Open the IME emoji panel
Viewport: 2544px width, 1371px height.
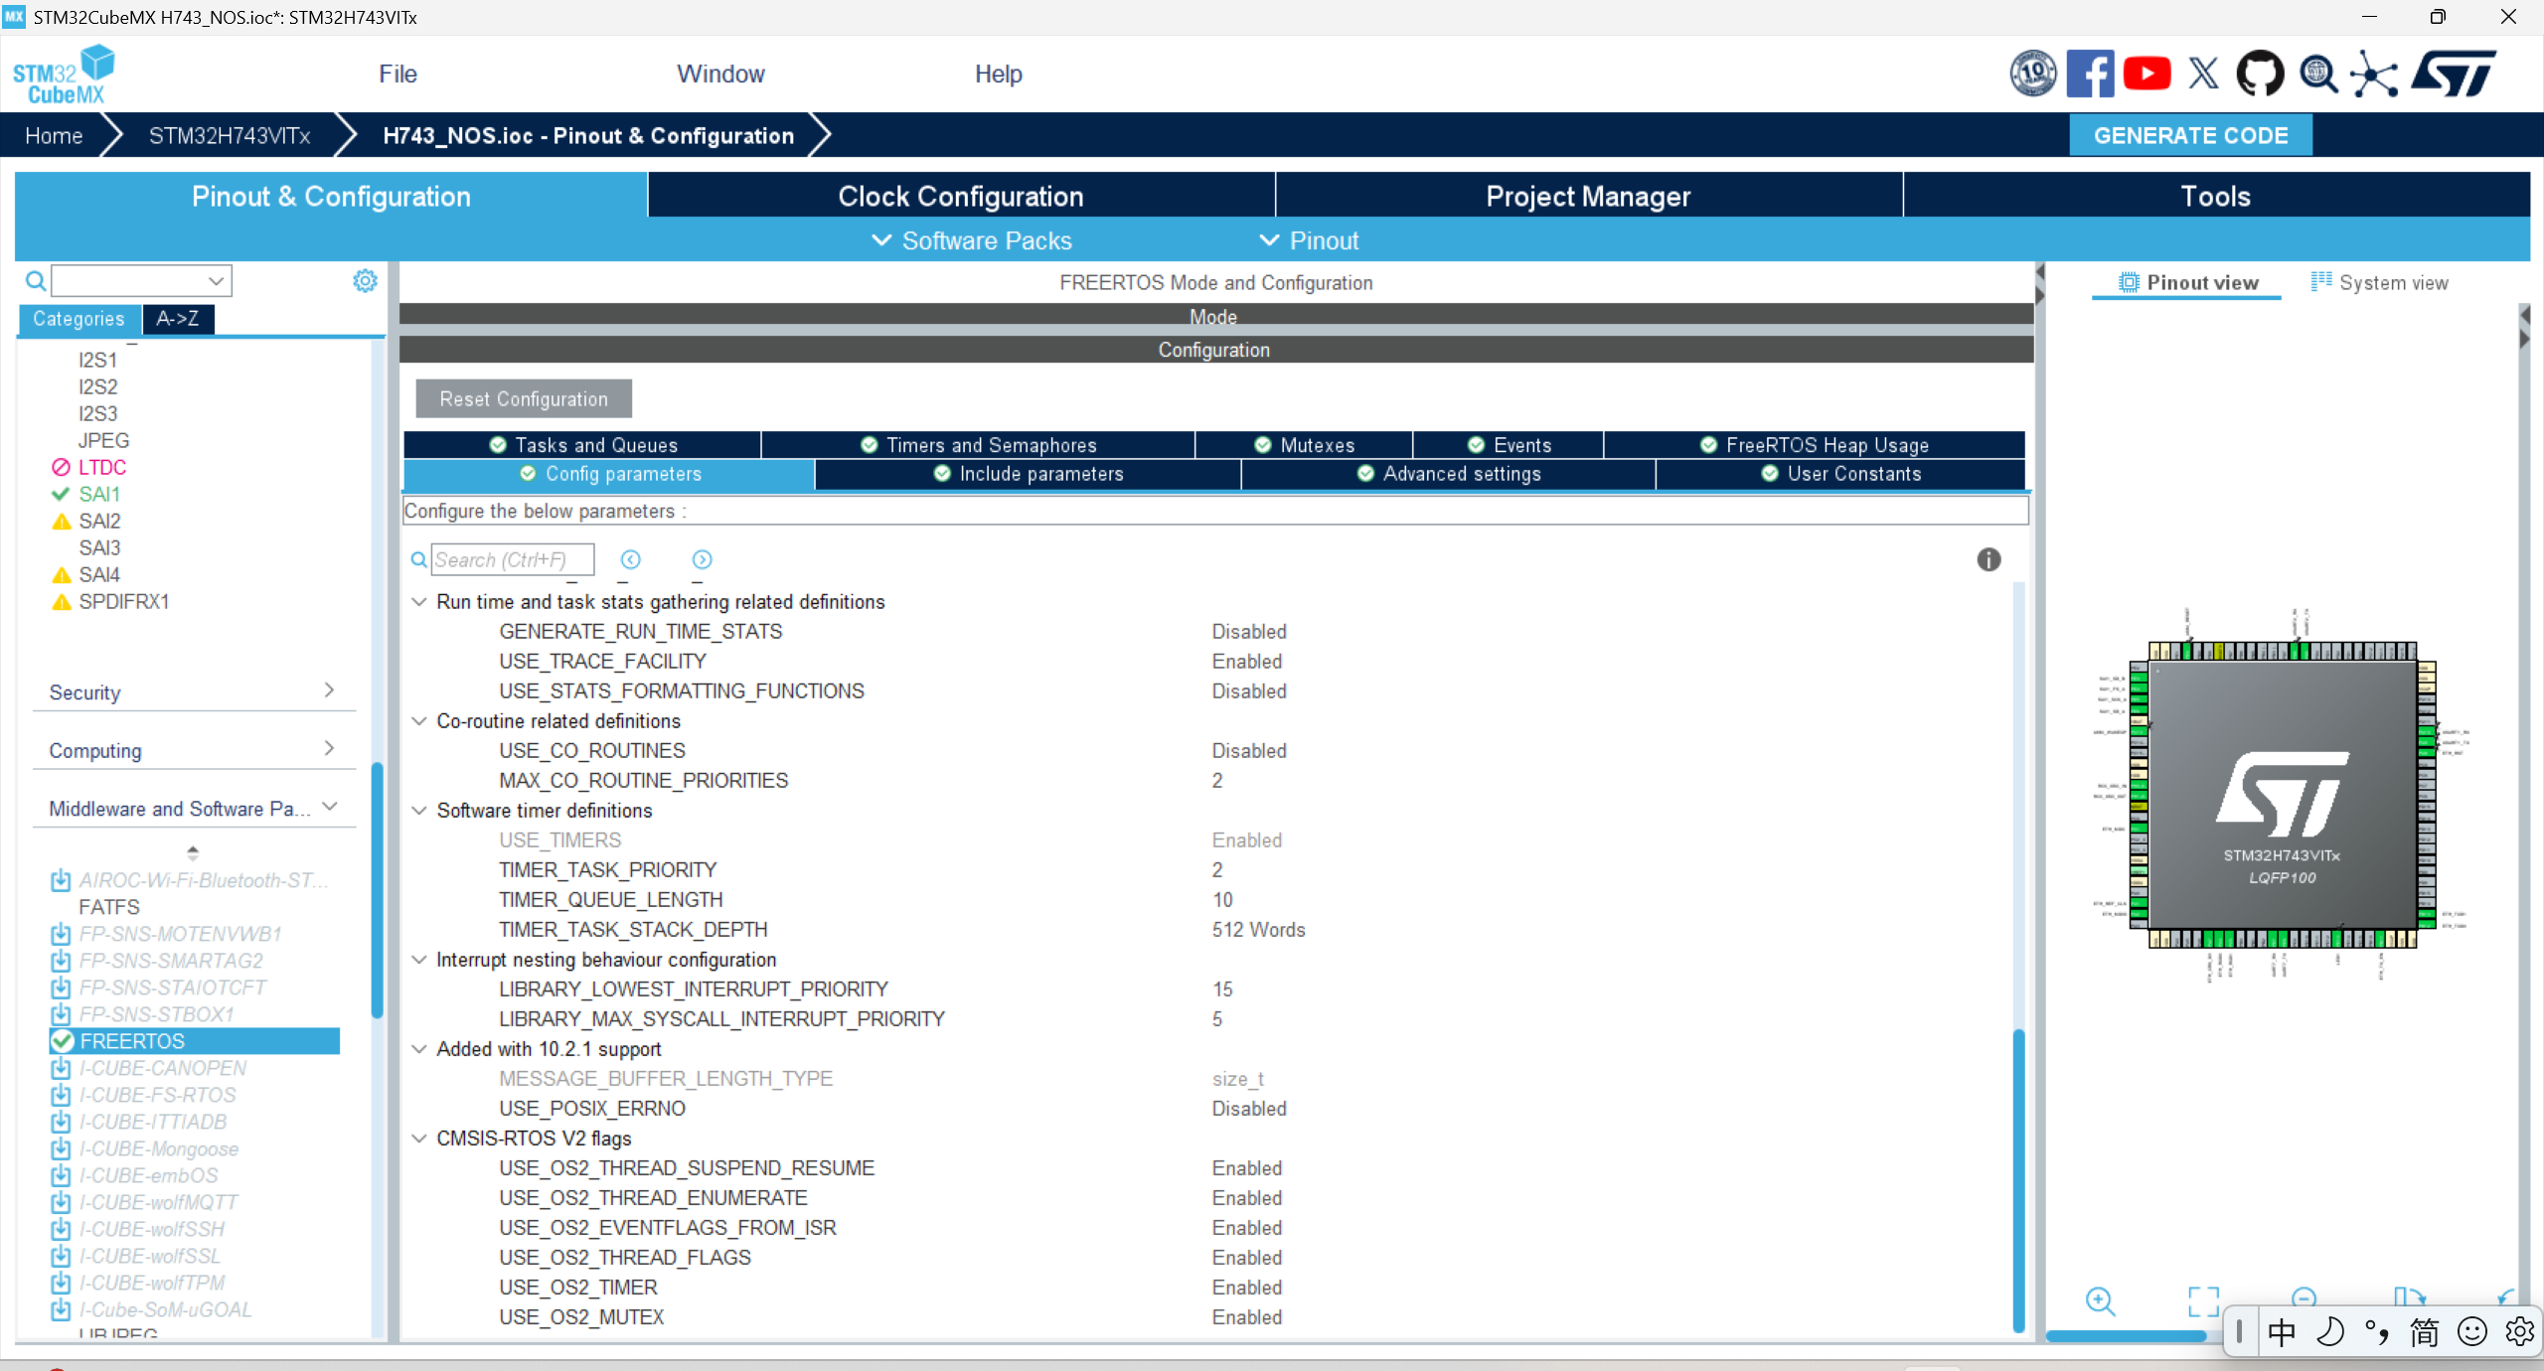click(2472, 1332)
